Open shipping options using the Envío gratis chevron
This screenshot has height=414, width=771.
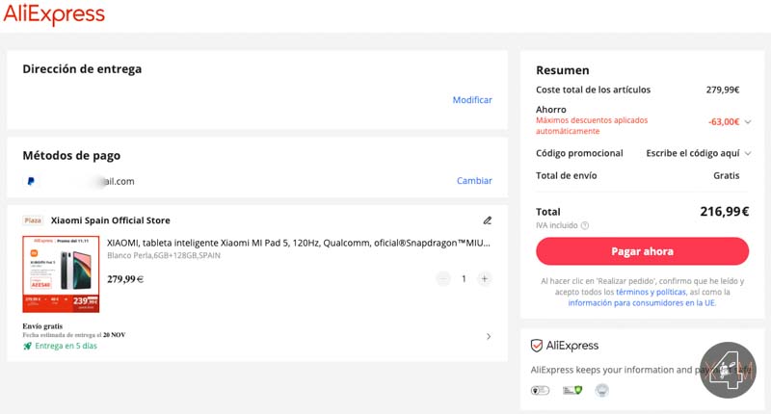point(489,336)
